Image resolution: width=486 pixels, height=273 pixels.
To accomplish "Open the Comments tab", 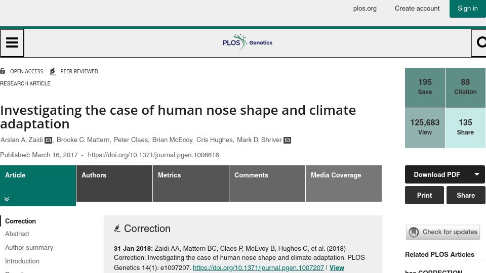I will tap(267, 184).
